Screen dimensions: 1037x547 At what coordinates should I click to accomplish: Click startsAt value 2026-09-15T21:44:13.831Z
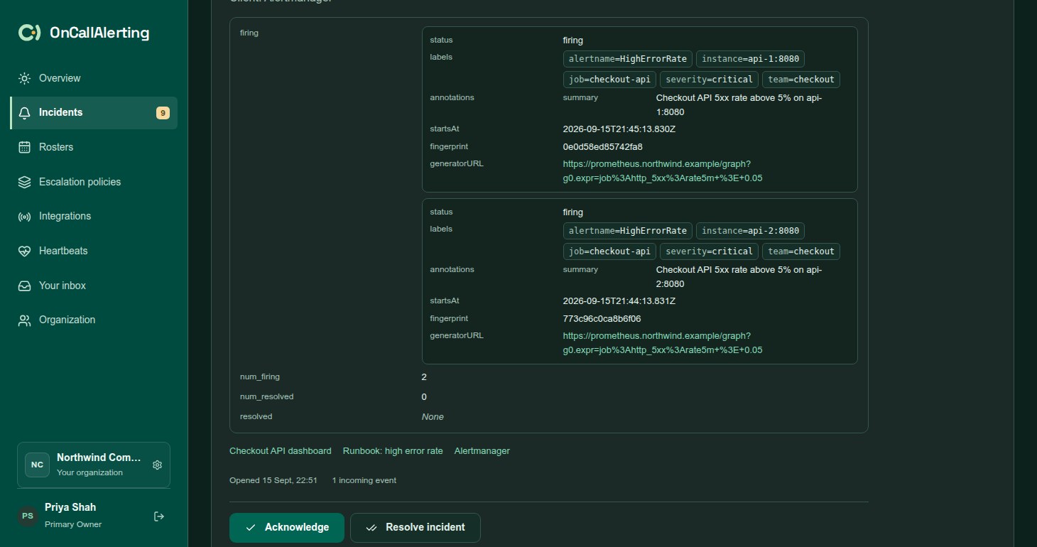pos(619,301)
